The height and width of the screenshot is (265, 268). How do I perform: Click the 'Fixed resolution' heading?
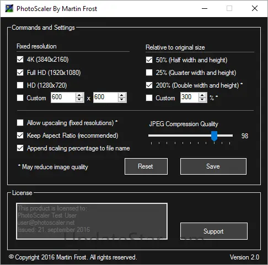tap(36, 46)
